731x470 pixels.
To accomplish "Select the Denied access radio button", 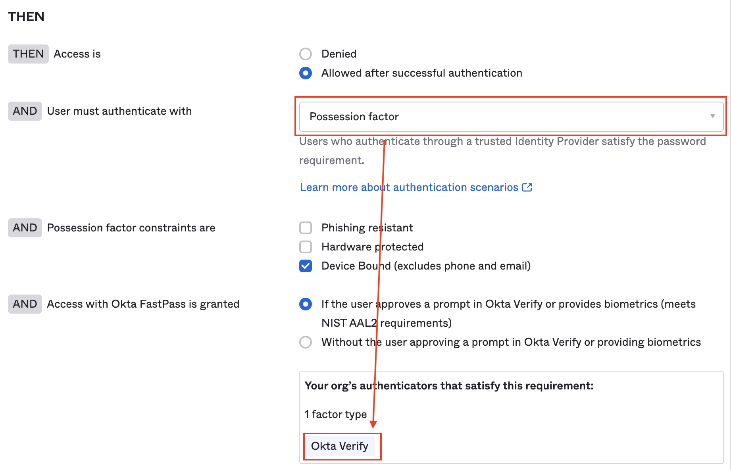I will pos(306,54).
